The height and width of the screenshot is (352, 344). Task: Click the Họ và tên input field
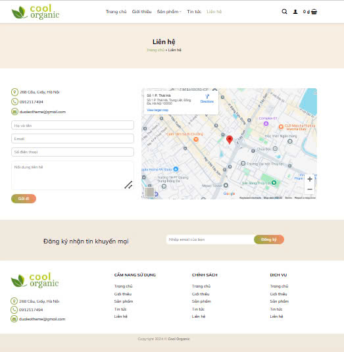[73, 125]
